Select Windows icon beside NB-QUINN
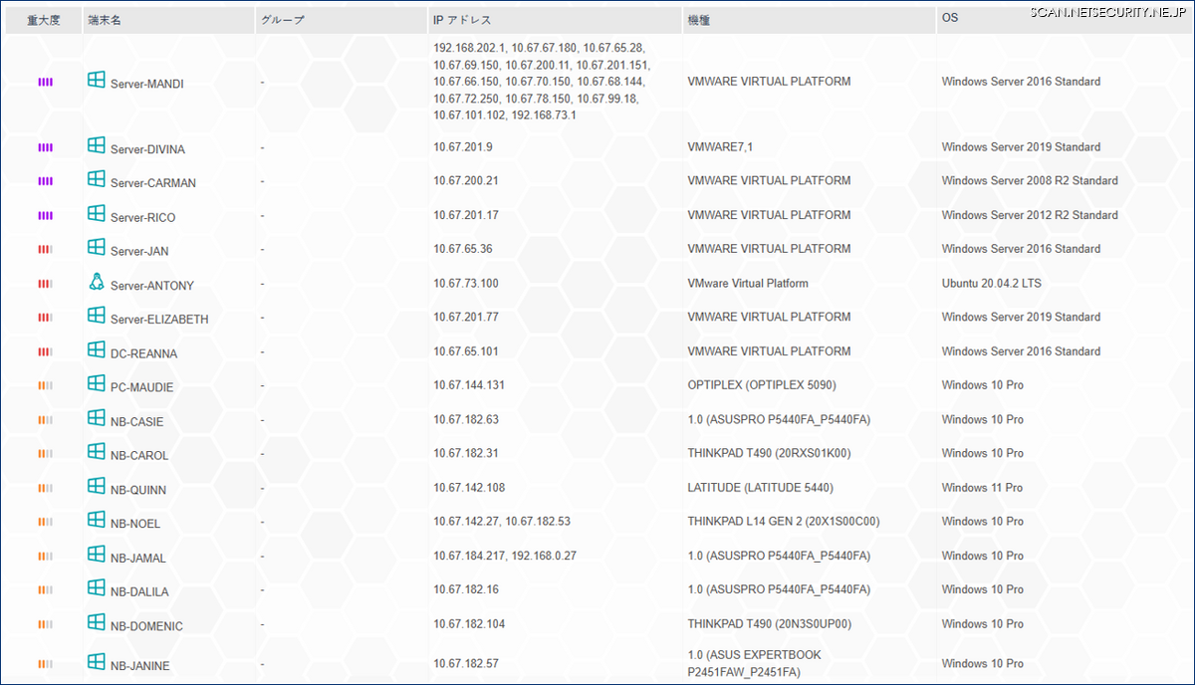Screen dimensions: 1195x685 pos(96,486)
